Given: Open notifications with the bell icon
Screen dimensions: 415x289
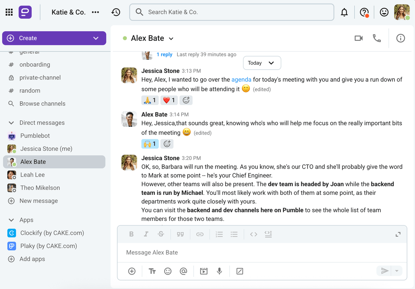Looking at the screenshot, I should (344, 12).
